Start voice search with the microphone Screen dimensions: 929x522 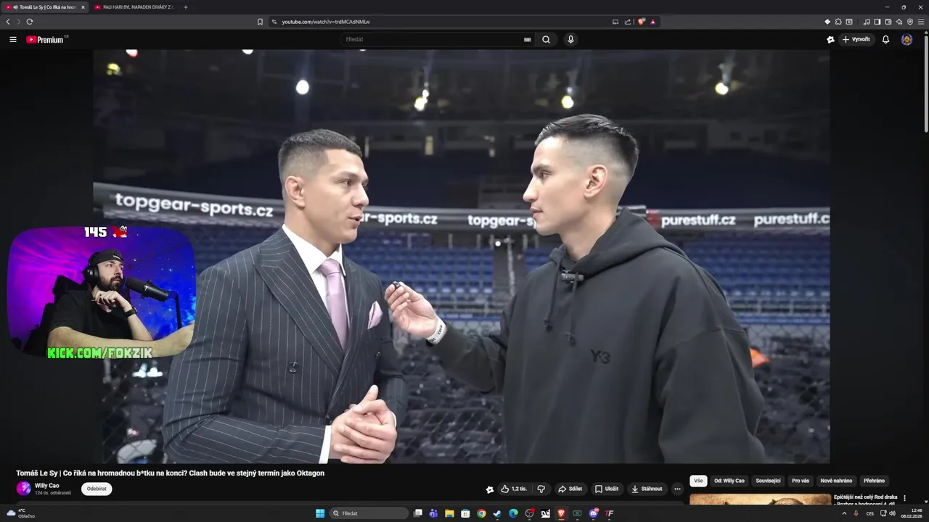[x=570, y=40]
